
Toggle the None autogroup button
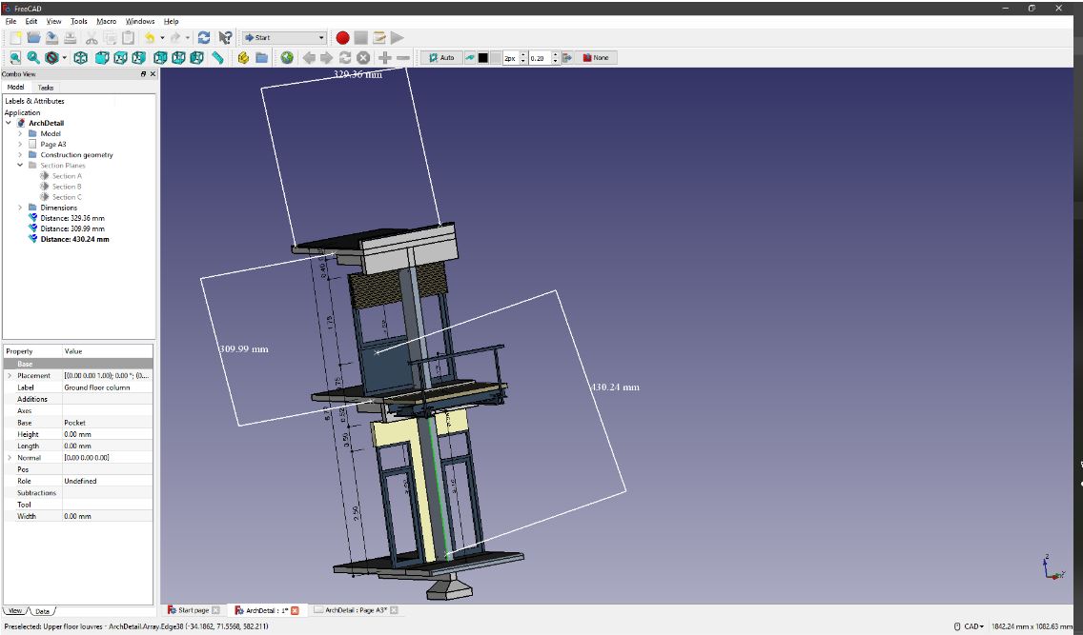tap(596, 58)
